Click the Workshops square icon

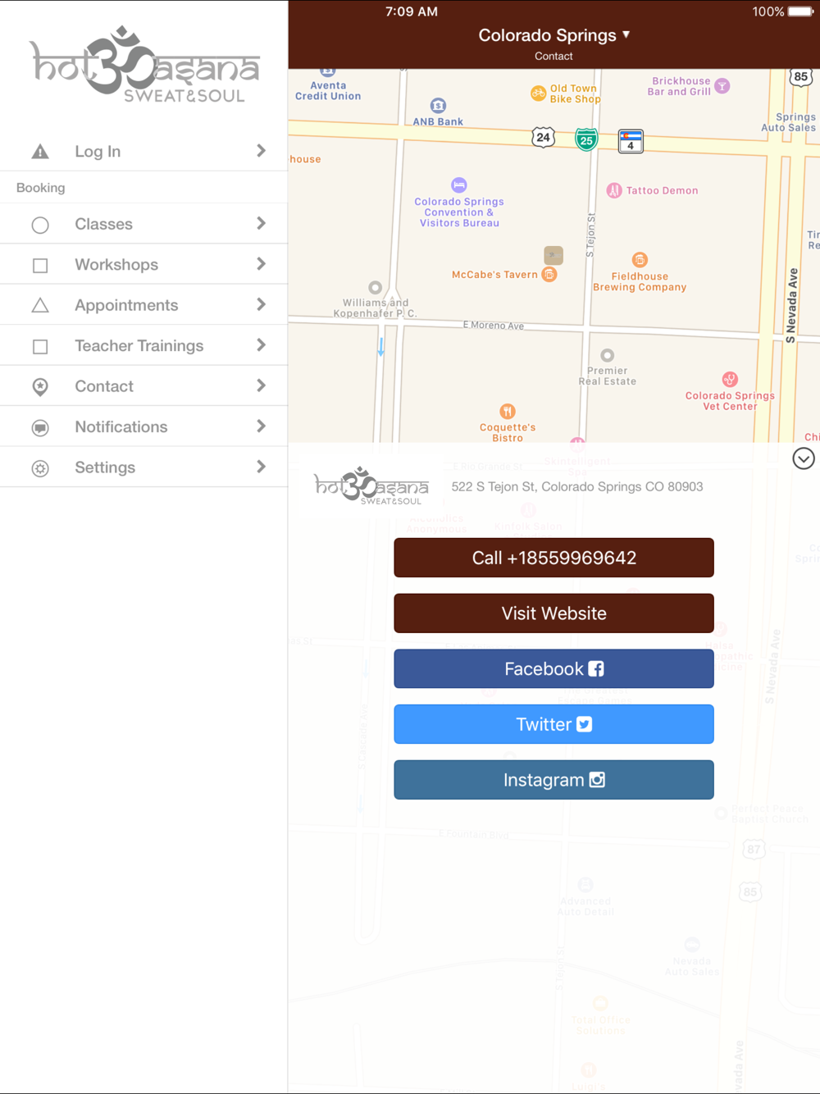(40, 266)
